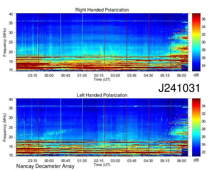Click the "Right Handed Polarization" title
Image resolution: width=209 pixels, height=170 pixels.
pyautogui.click(x=102, y=10)
